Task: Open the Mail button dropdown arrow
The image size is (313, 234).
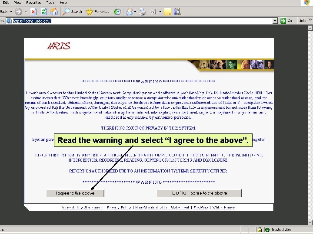Action: coord(135,12)
